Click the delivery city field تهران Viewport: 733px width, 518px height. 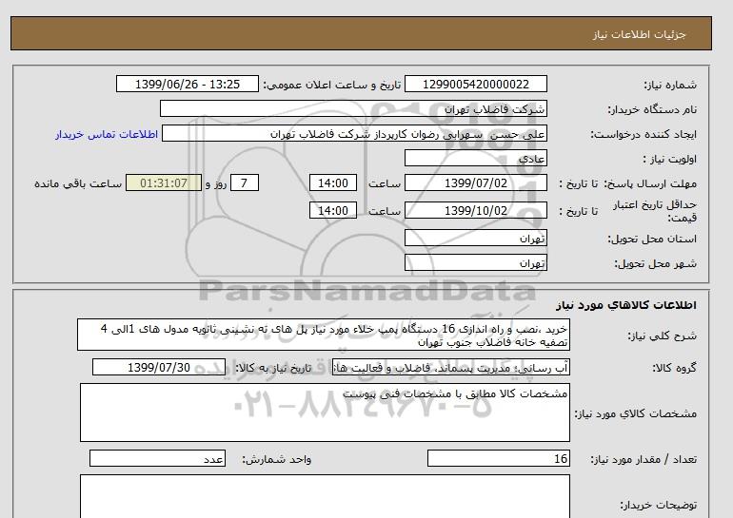click(475, 262)
